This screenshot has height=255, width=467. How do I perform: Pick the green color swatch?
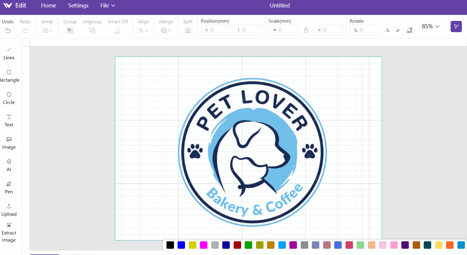point(248,245)
